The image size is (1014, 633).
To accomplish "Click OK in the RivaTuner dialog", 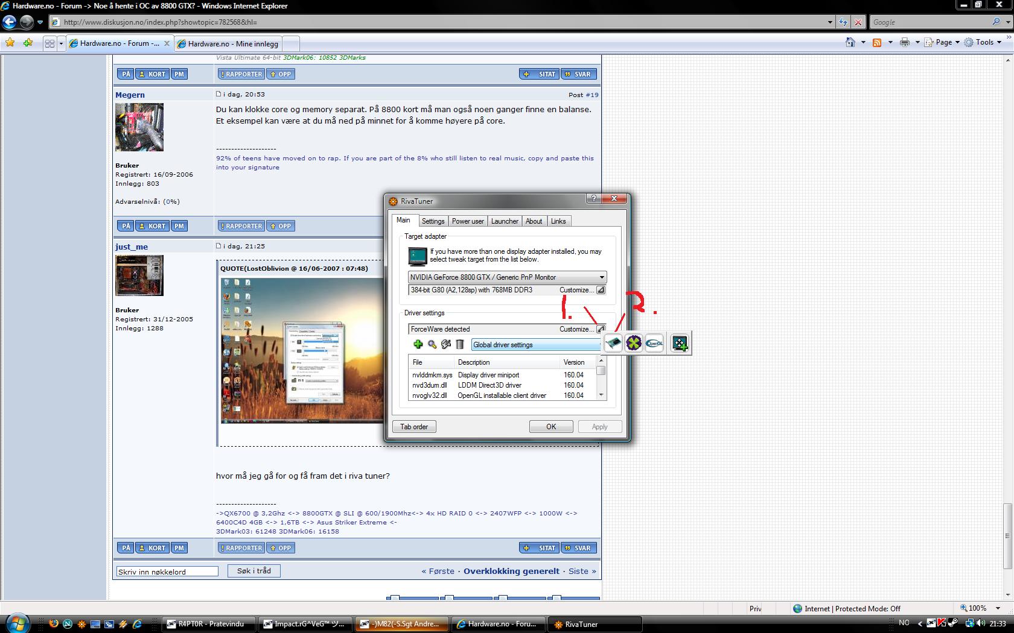I will point(551,426).
